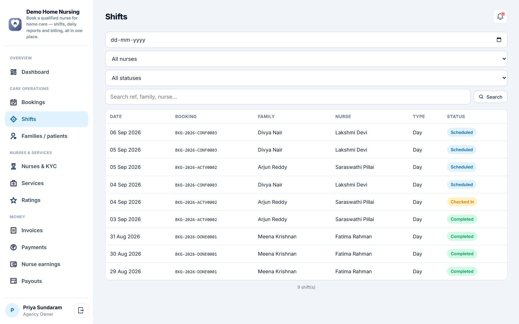The height and width of the screenshot is (324, 519).
Task: Click the dd-mm-yyyy date field
Action: pos(306,40)
